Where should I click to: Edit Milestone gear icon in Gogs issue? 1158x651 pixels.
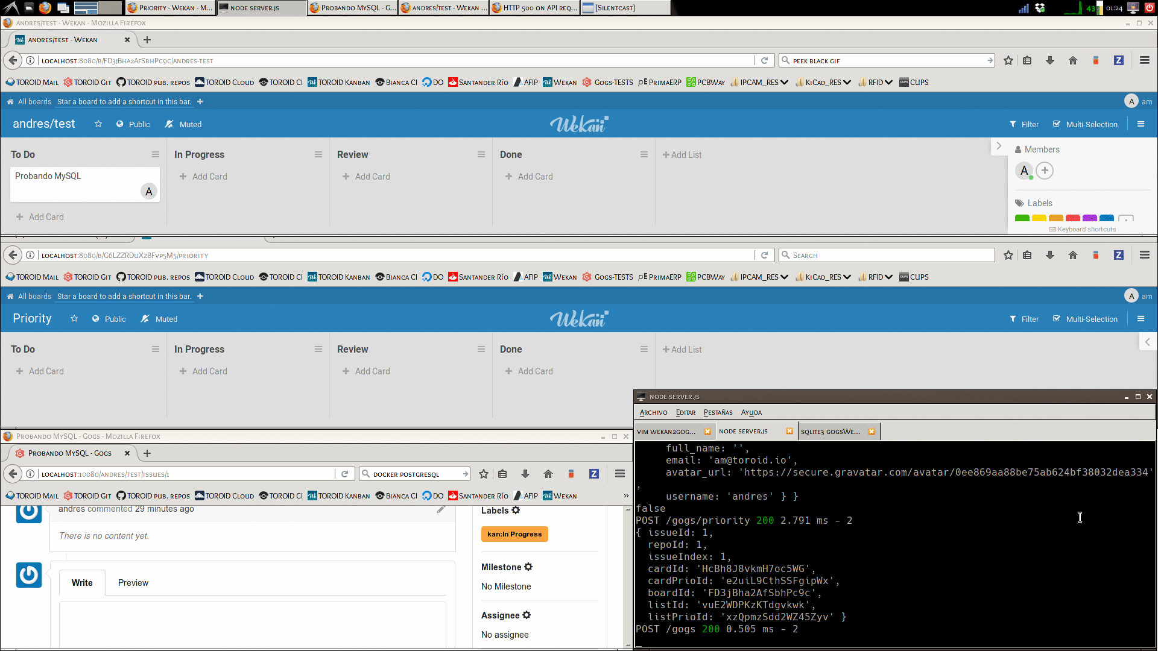(x=528, y=567)
